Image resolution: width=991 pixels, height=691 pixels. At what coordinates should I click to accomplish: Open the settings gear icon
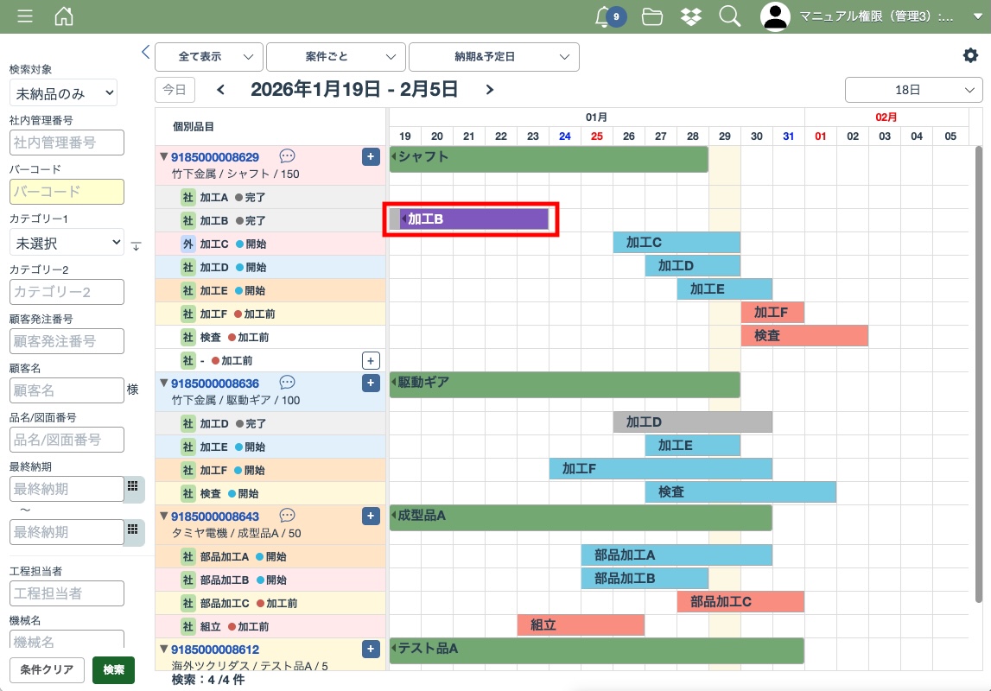970,55
